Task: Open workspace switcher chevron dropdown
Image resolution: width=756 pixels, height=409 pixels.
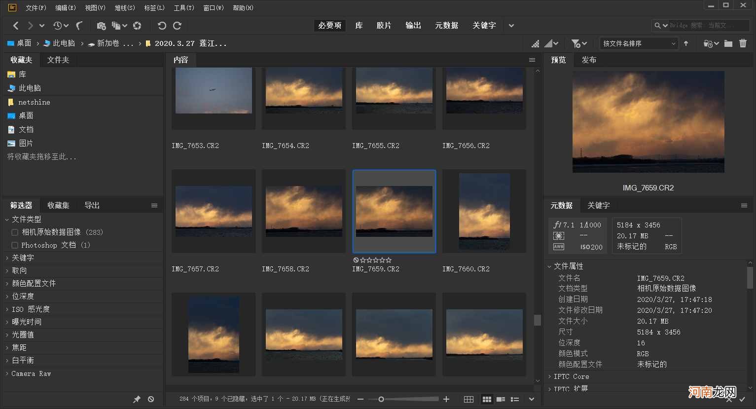Action: (511, 26)
